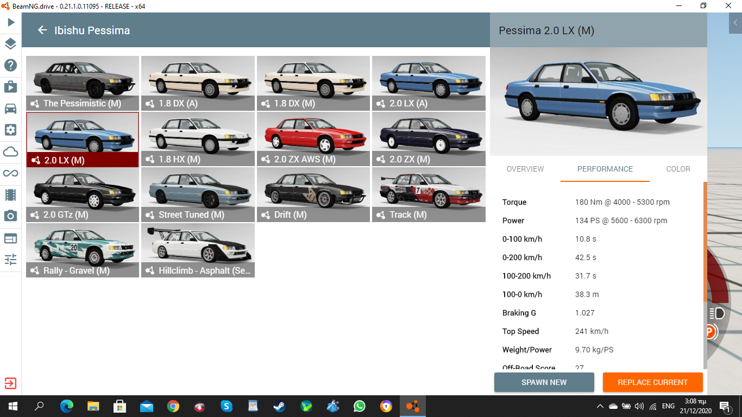Switch to the OVERVIEW tab
This screenshot has height=417, width=742.
[525, 169]
